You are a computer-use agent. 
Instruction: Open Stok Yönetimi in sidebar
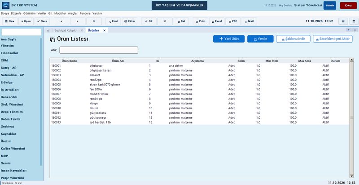click(x=12, y=104)
